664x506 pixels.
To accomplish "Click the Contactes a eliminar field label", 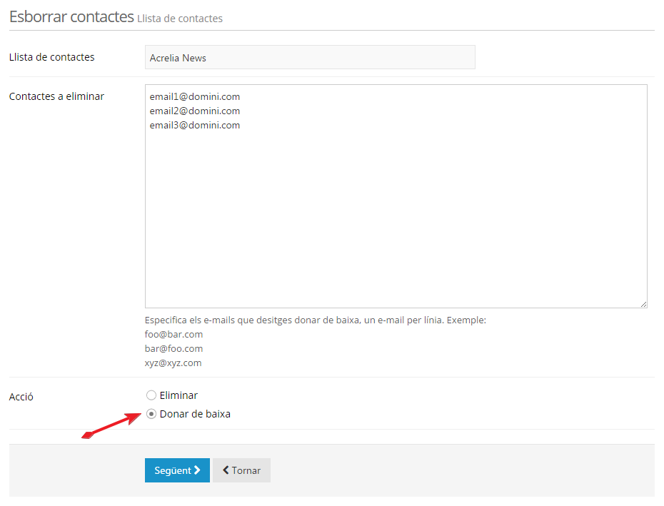I will pos(56,96).
